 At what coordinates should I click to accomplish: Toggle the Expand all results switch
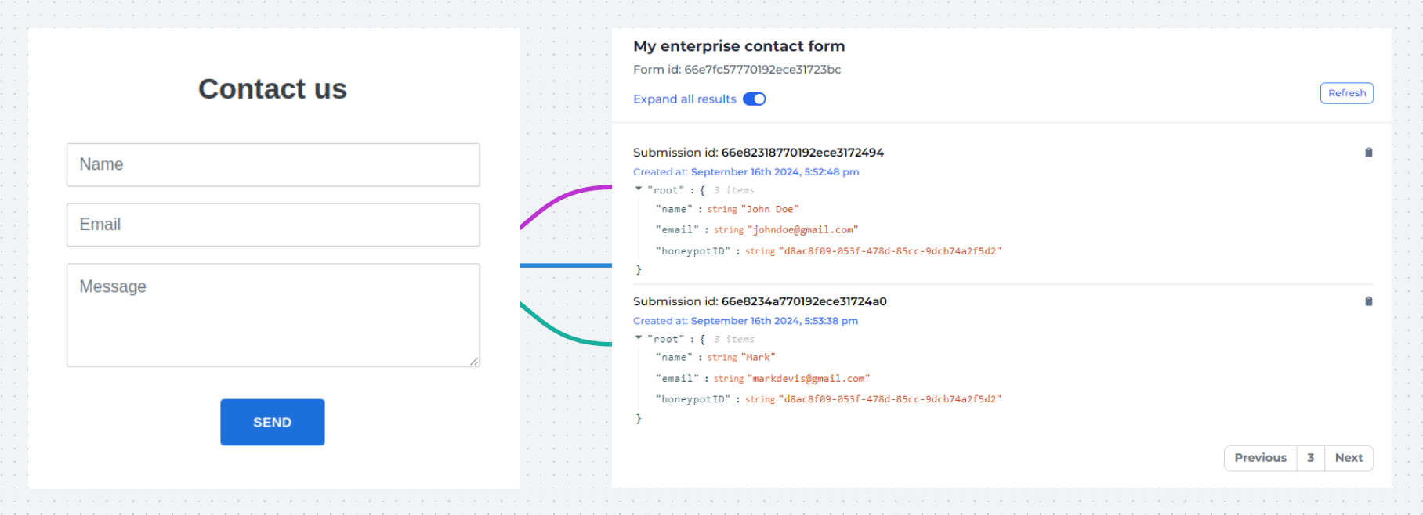[754, 99]
